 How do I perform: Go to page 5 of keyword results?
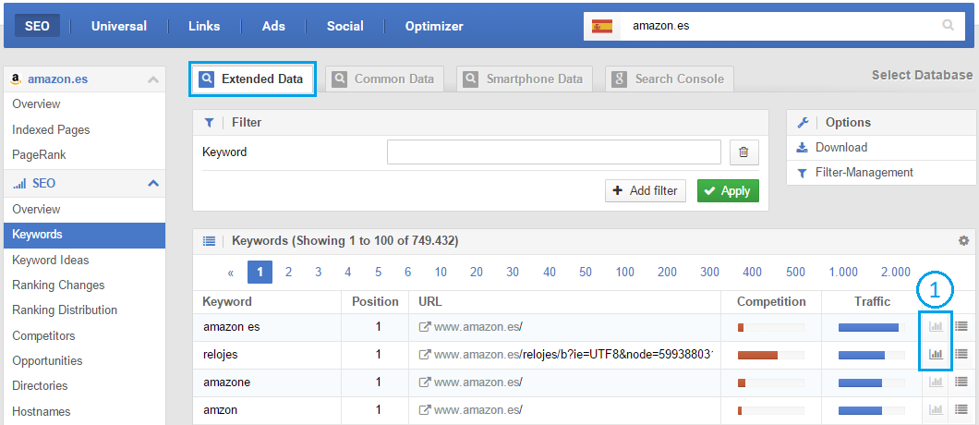[378, 272]
